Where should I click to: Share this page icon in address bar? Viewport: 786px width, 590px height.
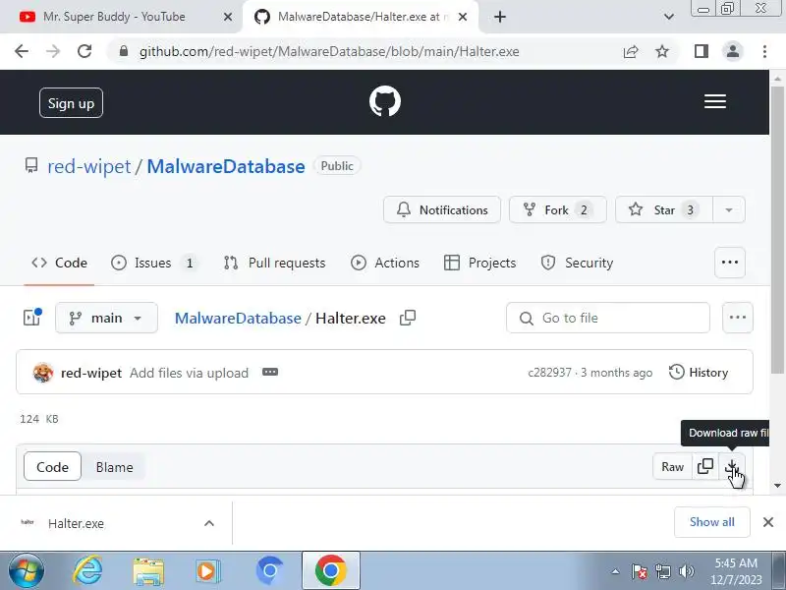[x=631, y=51]
